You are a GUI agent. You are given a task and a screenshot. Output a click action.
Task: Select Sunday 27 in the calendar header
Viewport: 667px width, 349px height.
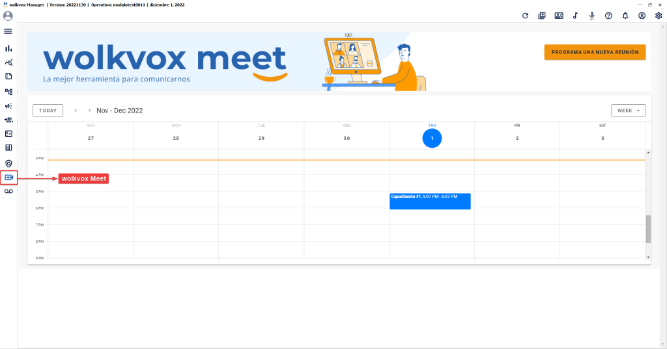tap(91, 138)
